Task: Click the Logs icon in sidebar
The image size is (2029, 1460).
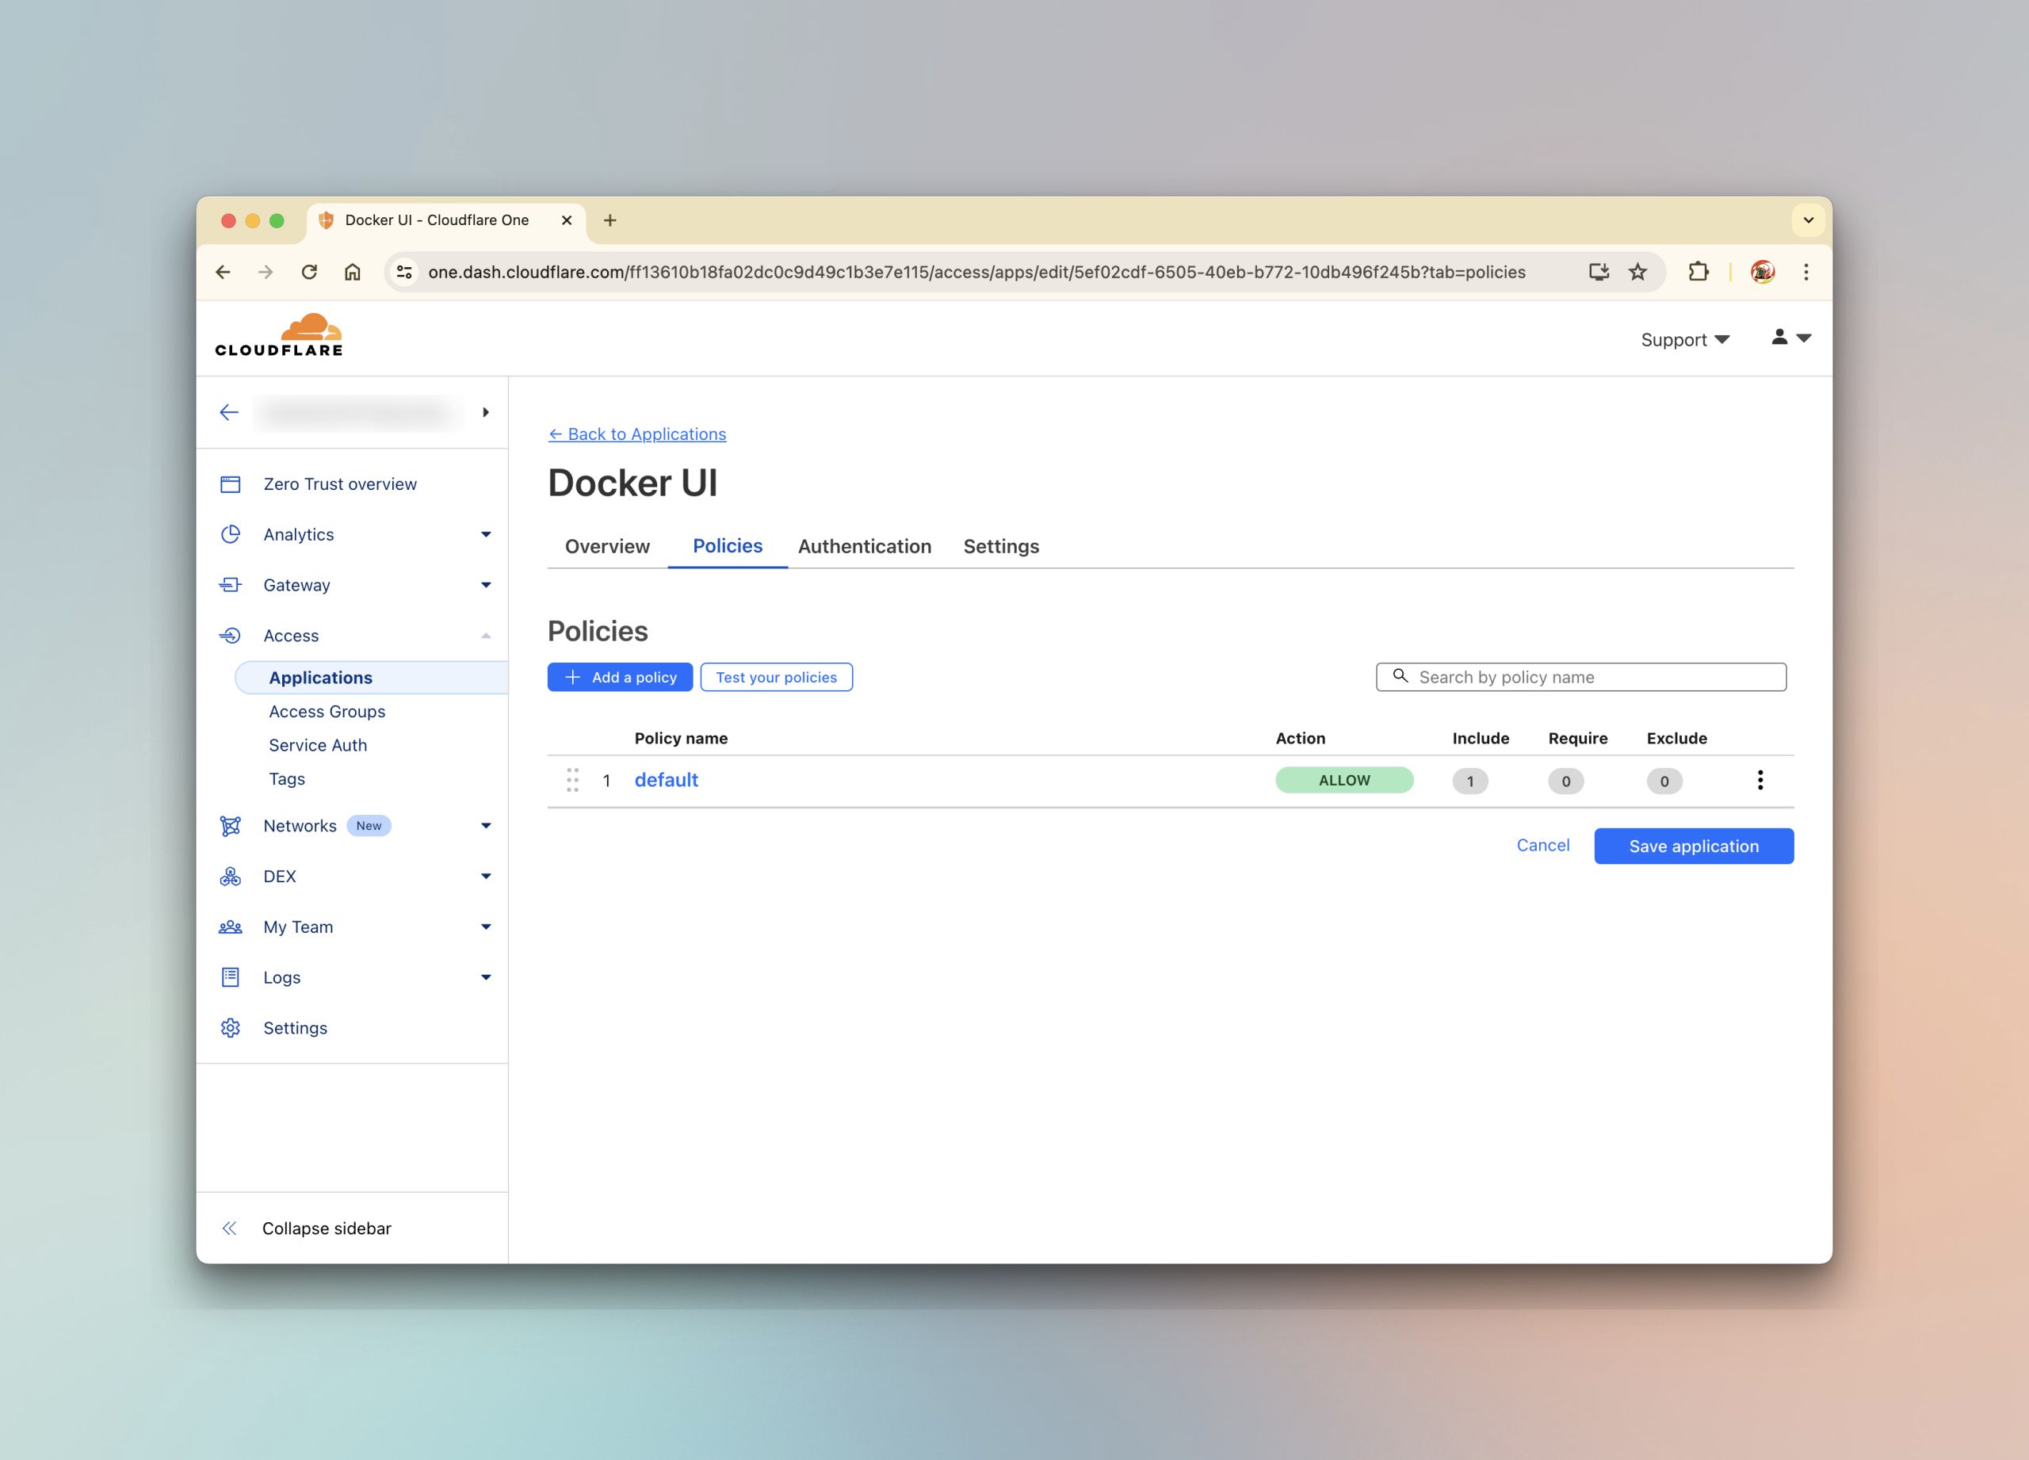Action: (231, 978)
